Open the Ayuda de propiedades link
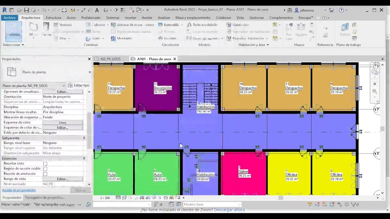Screen dimensions: 390x219 (19, 190)
